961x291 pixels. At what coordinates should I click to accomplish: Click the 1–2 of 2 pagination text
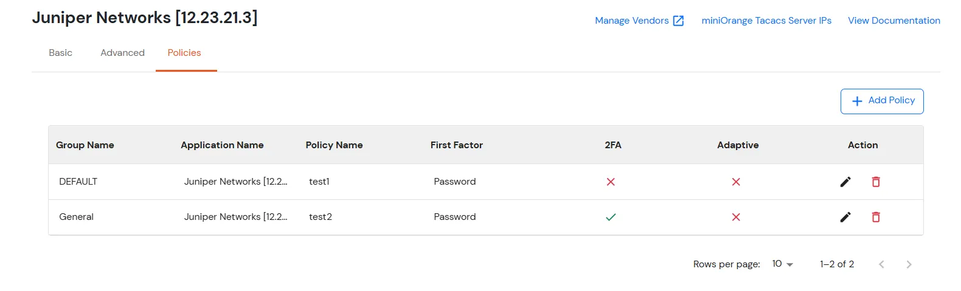(837, 264)
